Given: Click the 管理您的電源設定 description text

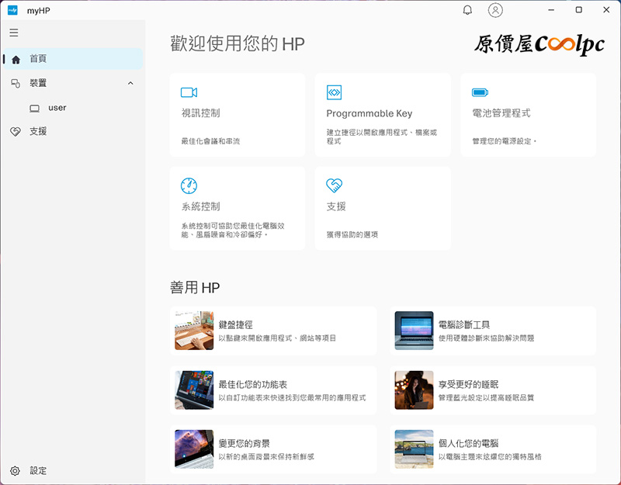Looking at the screenshot, I should pos(504,141).
